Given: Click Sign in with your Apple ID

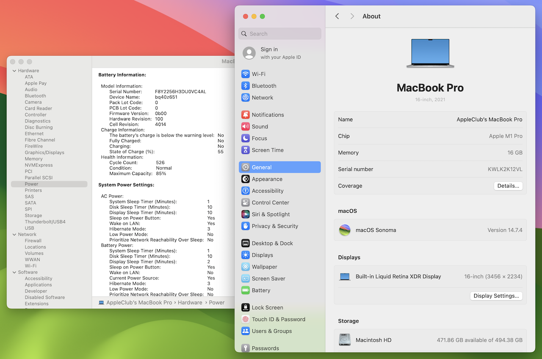Looking at the screenshot, I should click(280, 53).
